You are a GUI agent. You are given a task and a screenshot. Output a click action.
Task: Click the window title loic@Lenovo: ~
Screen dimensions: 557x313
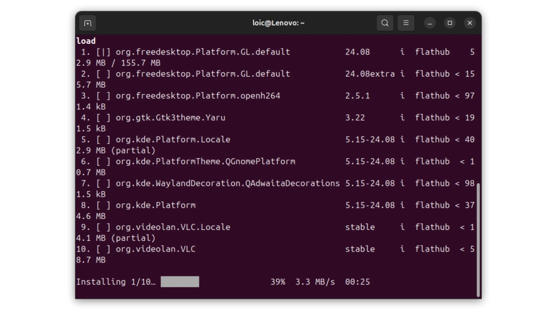click(278, 23)
